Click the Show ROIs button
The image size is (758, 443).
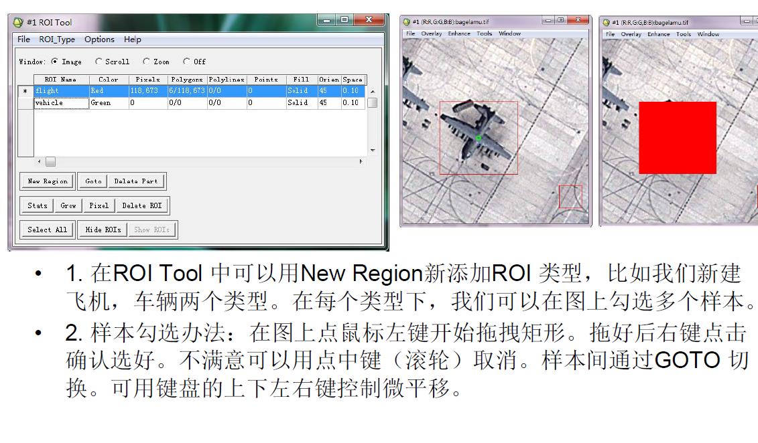pyautogui.click(x=151, y=230)
